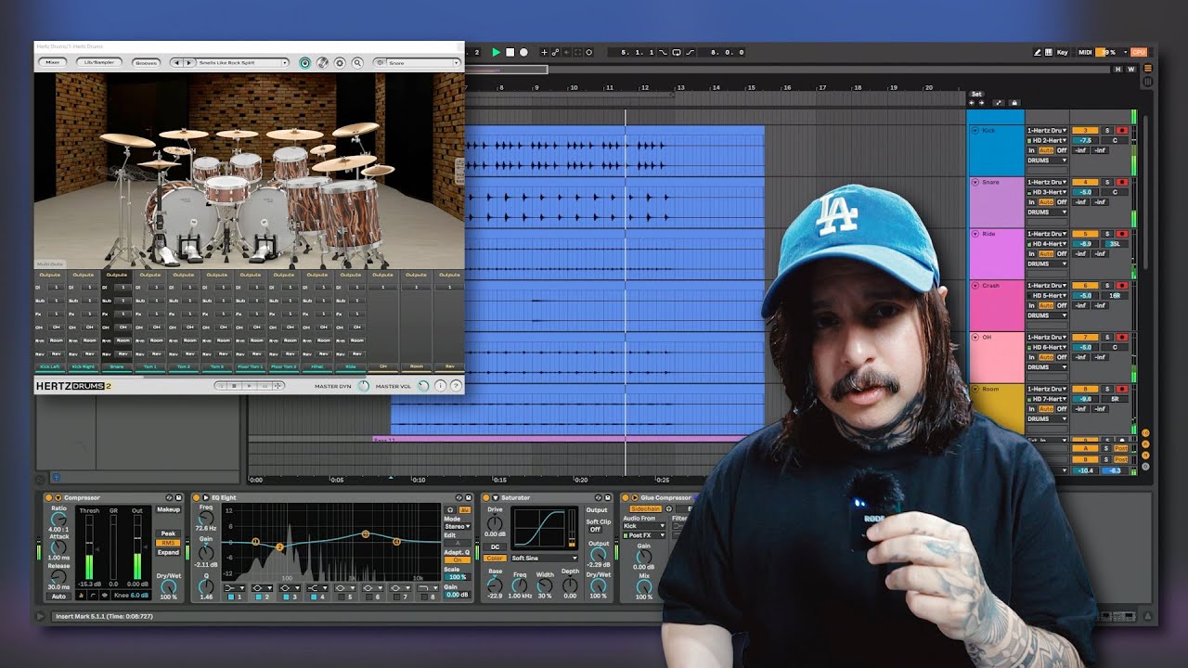Select EQ Eight band node 2 on curve
Image resolution: width=1188 pixels, height=668 pixels.
click(x=279, y=547)
